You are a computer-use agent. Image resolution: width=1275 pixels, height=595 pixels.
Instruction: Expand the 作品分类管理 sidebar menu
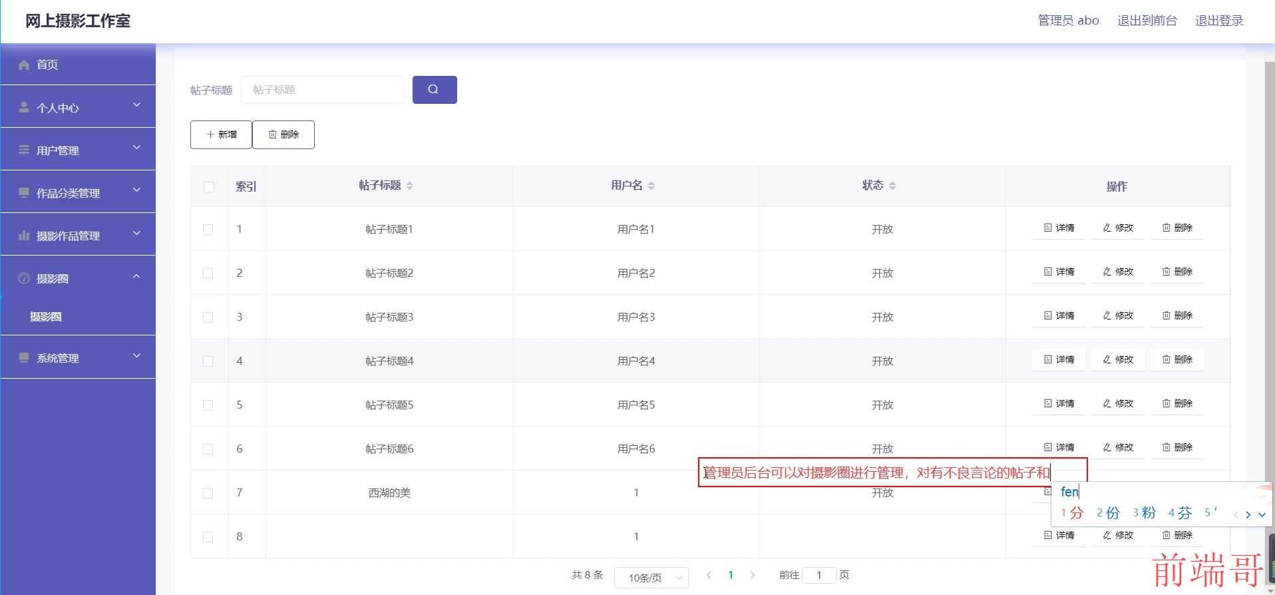click(x=79, y=192)
